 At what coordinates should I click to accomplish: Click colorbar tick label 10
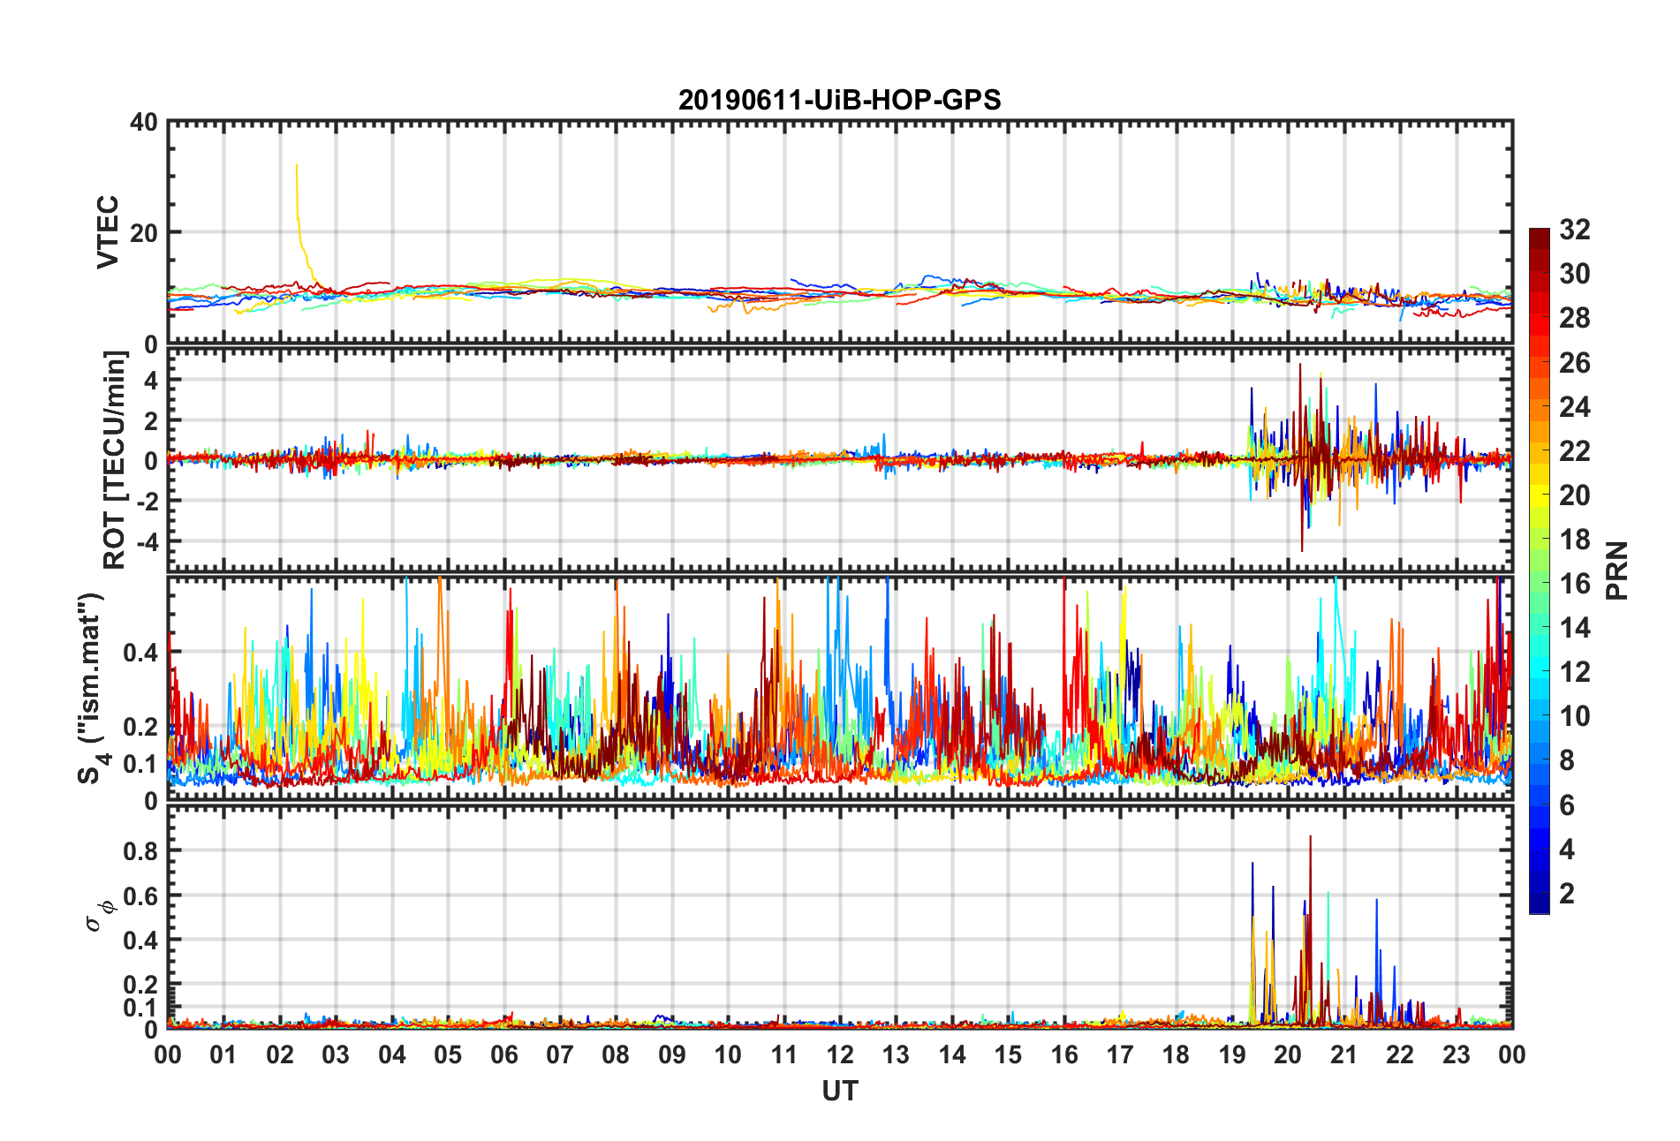(x=1575, y=716)
